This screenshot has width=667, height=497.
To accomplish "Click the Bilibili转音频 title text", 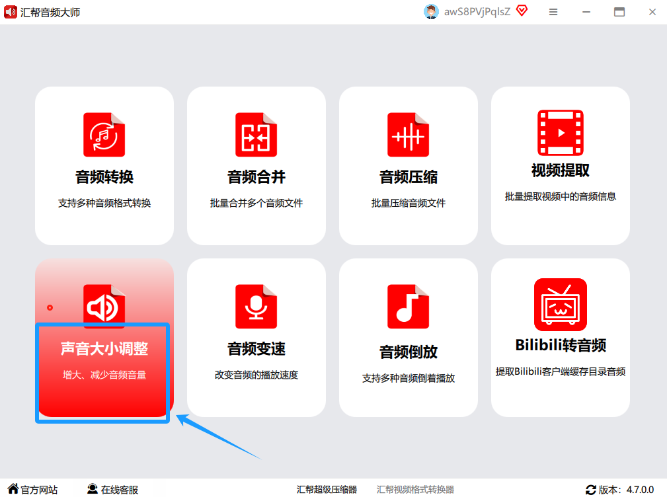I will point(560,345).
